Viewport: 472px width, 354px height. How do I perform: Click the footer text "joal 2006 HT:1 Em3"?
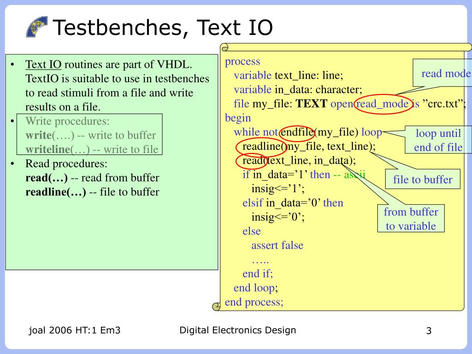tap(75, 330)
